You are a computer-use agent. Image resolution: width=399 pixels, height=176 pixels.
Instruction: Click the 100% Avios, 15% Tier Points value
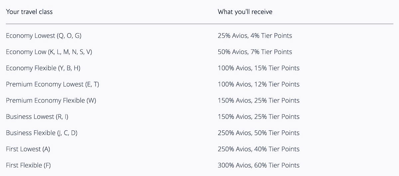[259, 68]
